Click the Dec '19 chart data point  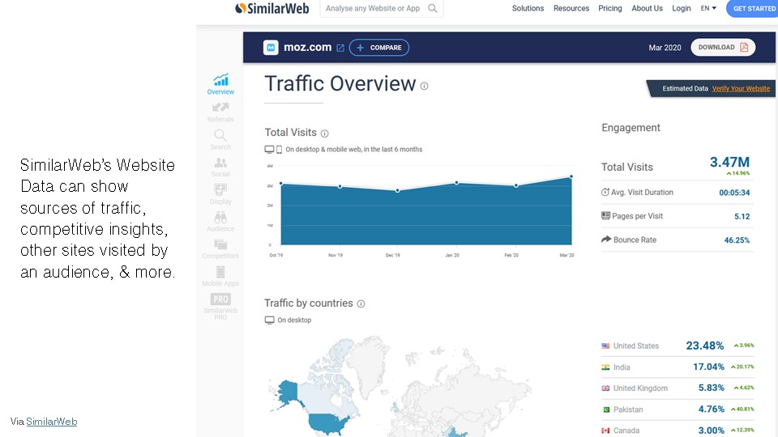[x=397, y=191]
